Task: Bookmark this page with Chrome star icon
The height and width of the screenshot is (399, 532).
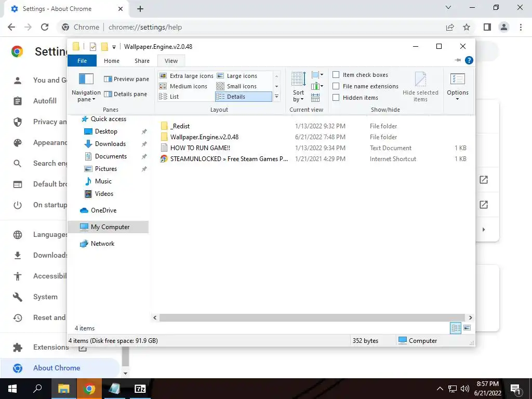Action: point(467,27)
